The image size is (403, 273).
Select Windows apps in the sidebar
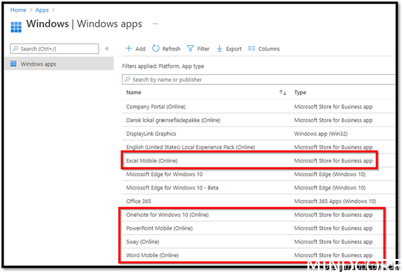[x=38, y=64]
